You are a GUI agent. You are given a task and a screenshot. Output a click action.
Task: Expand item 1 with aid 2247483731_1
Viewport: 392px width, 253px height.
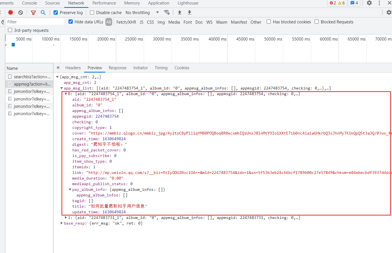[x=66, y=218]
